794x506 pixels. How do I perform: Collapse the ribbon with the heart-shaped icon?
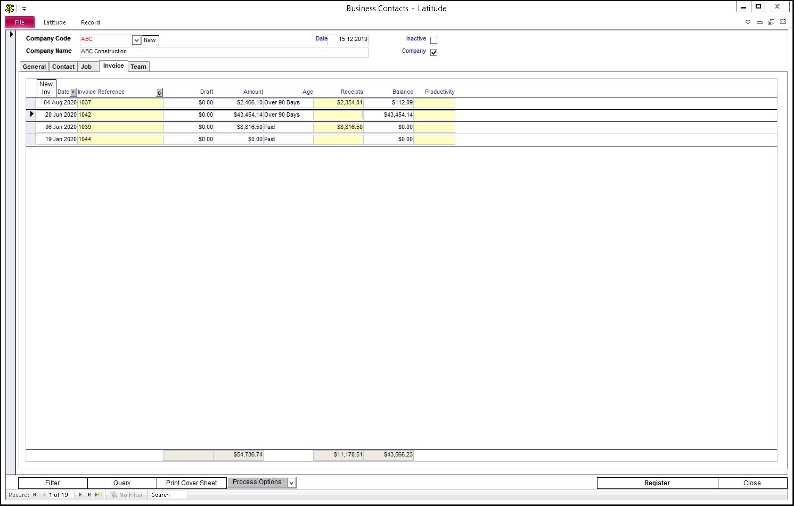click(x=748, y=22)
